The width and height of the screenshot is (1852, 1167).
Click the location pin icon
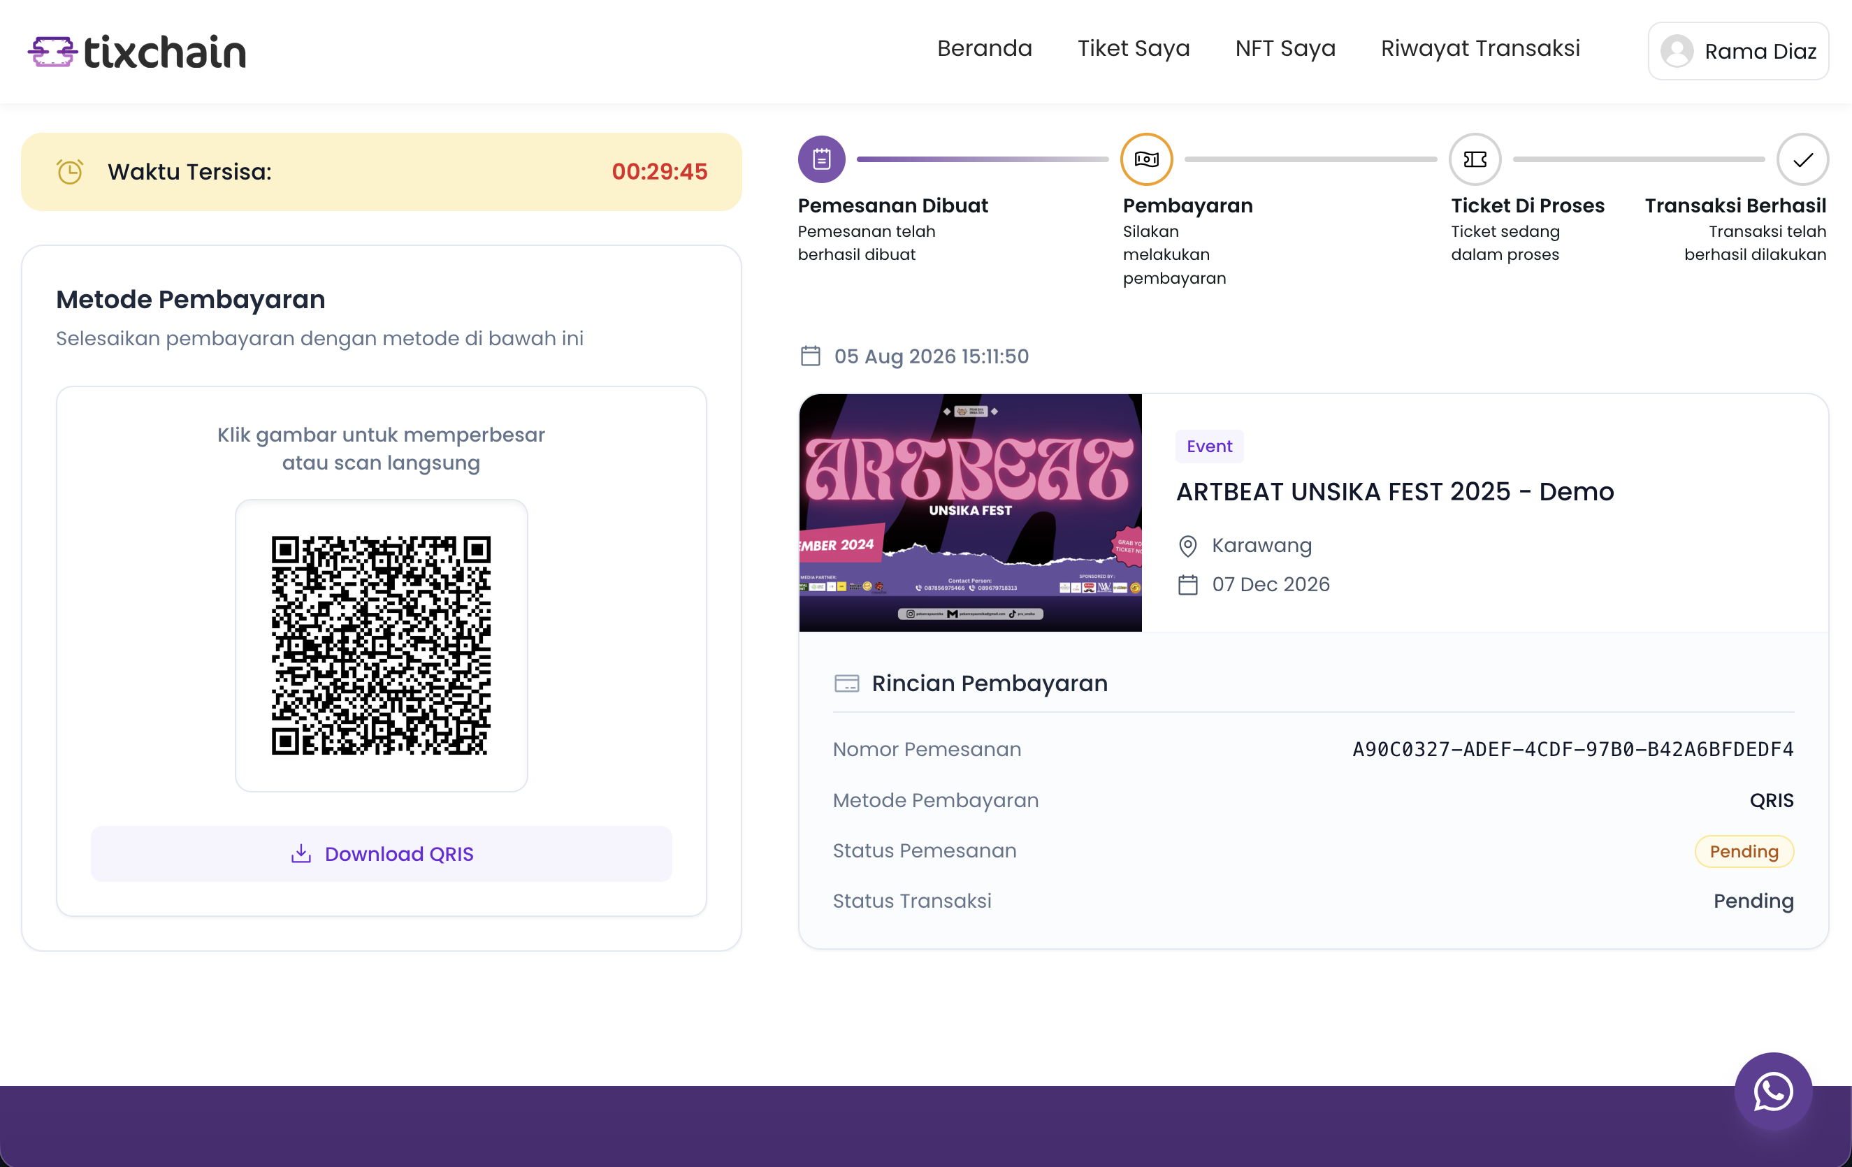click(x=1187, y=547)
